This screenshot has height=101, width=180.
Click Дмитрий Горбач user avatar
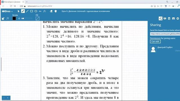click(x=153, y=49)
